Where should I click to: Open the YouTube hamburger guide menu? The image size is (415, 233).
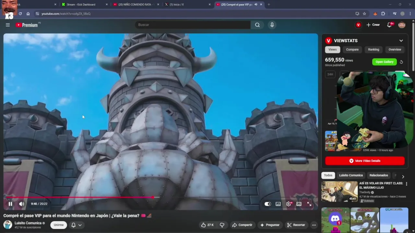[8, 25]
